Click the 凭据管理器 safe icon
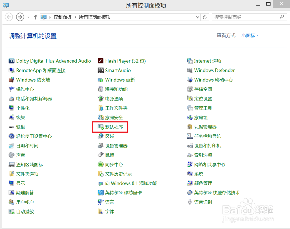290x229 pixels. coord(190,127)
